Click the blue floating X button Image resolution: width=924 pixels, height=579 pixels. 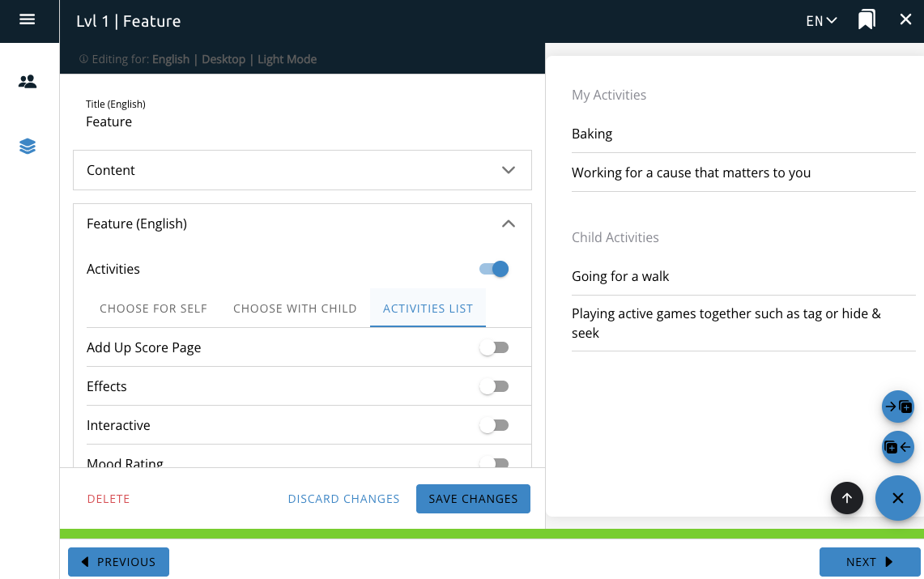897,498
